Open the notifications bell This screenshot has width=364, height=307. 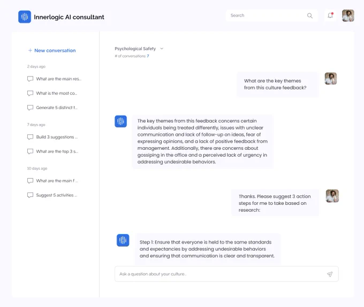330,16
